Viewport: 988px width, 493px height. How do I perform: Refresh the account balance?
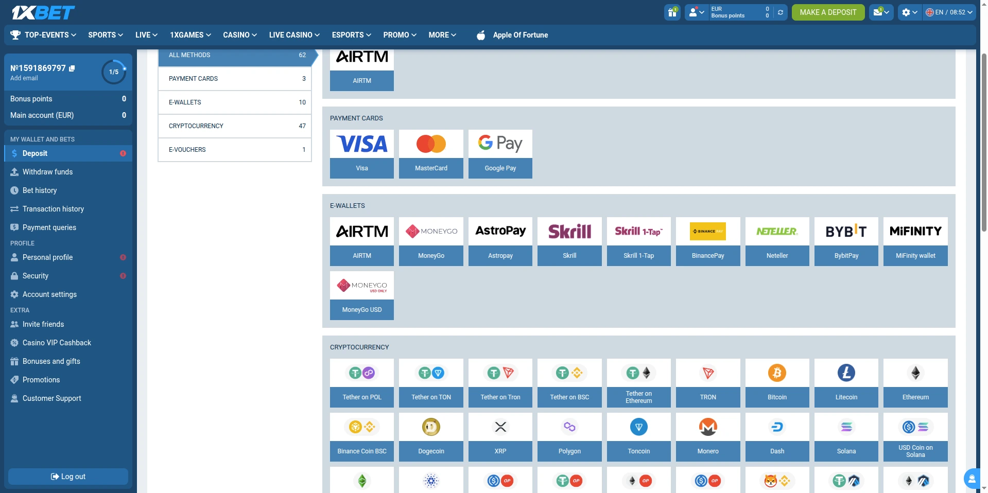781,12
